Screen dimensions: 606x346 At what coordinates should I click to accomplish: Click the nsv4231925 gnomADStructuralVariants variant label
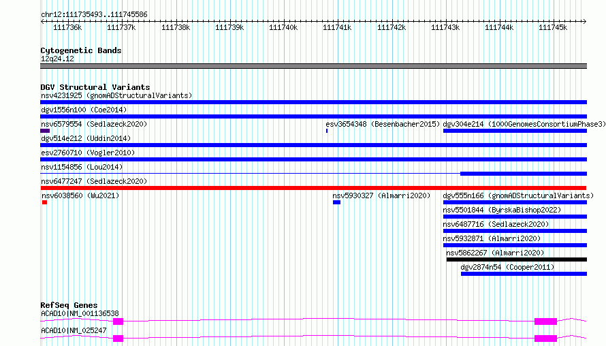coord(116,95)
